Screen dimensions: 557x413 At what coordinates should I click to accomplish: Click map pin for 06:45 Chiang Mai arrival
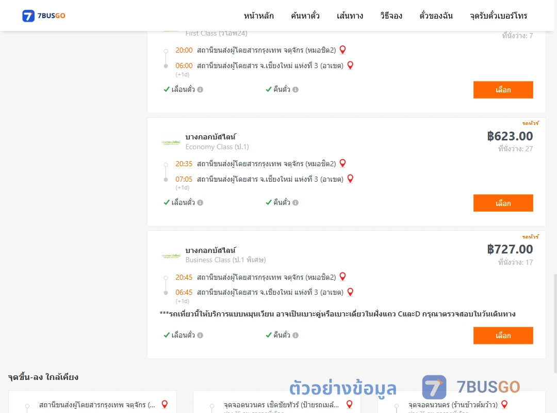[x=350, y=292]
